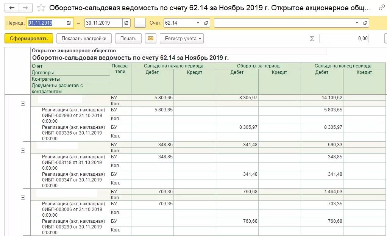Click Открытое акционерное общество cell in report
Screen dimensions: 387x236
(74, 51)
